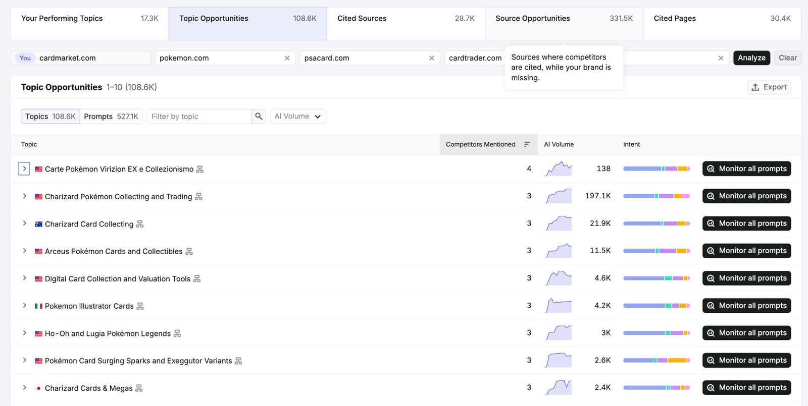Click the Analyze button
Viewport: 808px width, 406px height.
[751, 58]
